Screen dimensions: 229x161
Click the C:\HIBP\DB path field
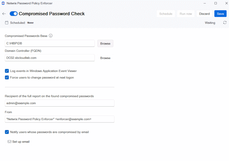(50, 43)
